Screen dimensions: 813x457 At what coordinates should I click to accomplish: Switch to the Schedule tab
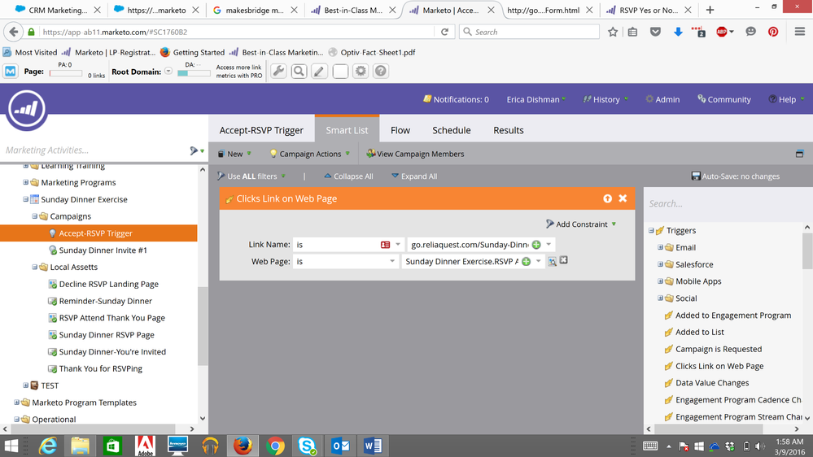(x=452, y=130)
